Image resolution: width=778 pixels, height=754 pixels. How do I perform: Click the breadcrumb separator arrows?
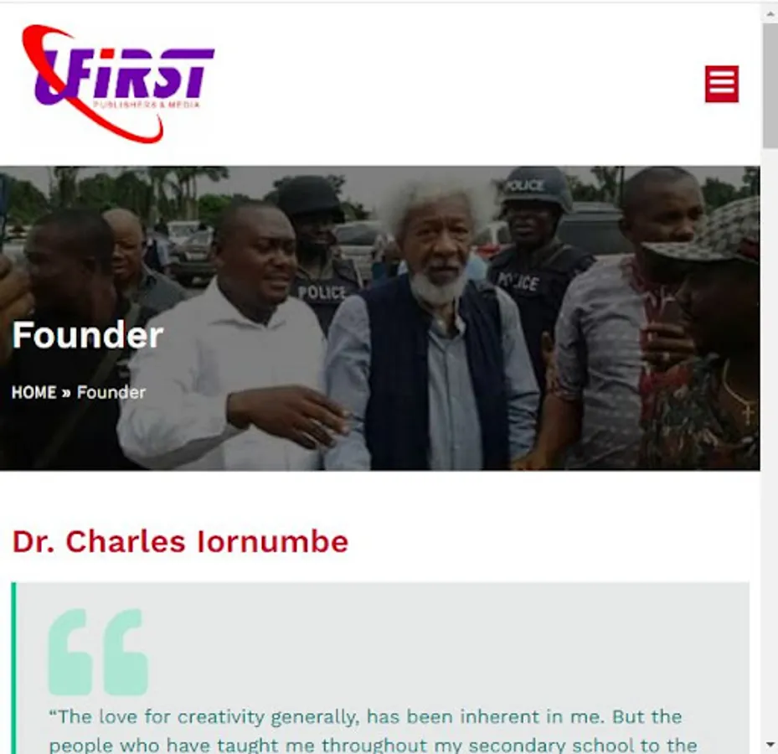point(66,393)
